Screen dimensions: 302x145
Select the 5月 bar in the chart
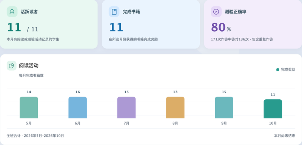pyautogui.click(x=29, y=108)
